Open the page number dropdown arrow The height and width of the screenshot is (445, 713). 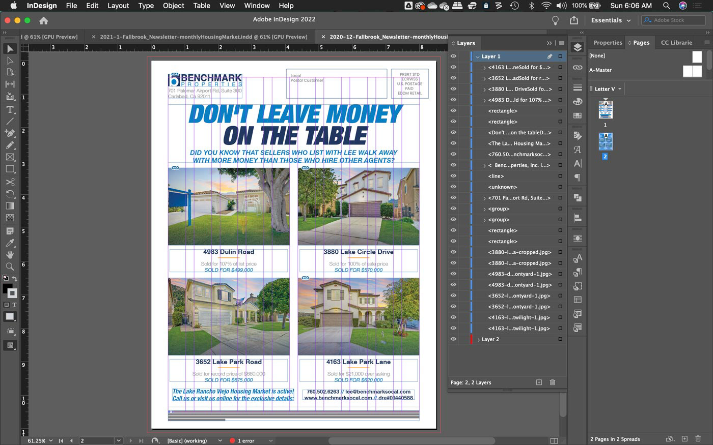click(x=118, y=440)
